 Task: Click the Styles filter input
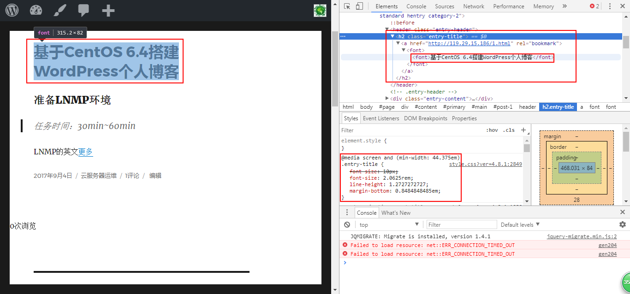pyautogui.click(x=410, y=130)
